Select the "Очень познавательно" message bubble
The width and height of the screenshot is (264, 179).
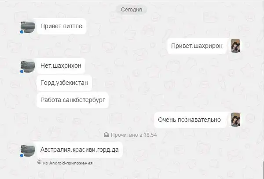[x=190, y=120]
